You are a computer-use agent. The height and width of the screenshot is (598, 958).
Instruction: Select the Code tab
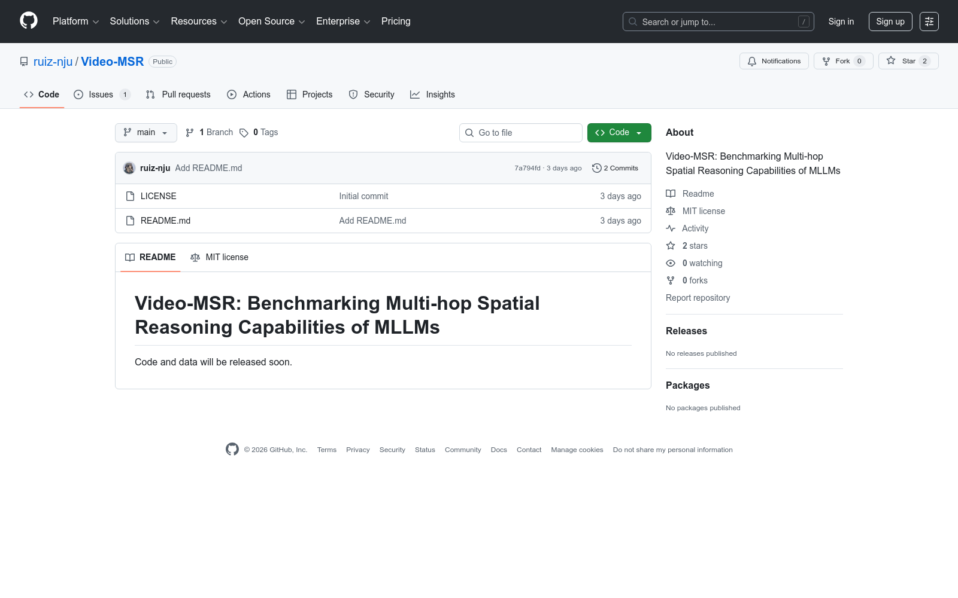tap(41, 94)
